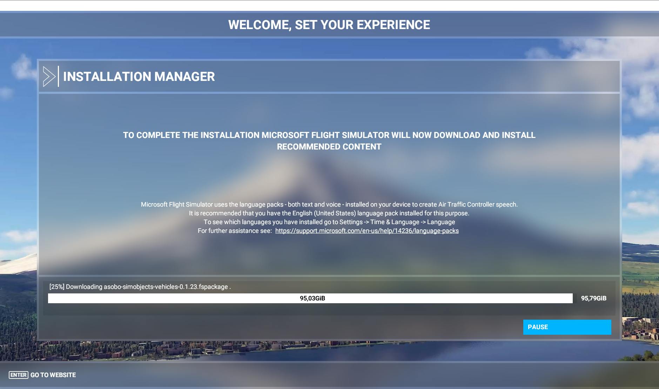Open the Microsoft language-packs support link
The height and width of the screenshot is (389, 659).
coord(367,231)
